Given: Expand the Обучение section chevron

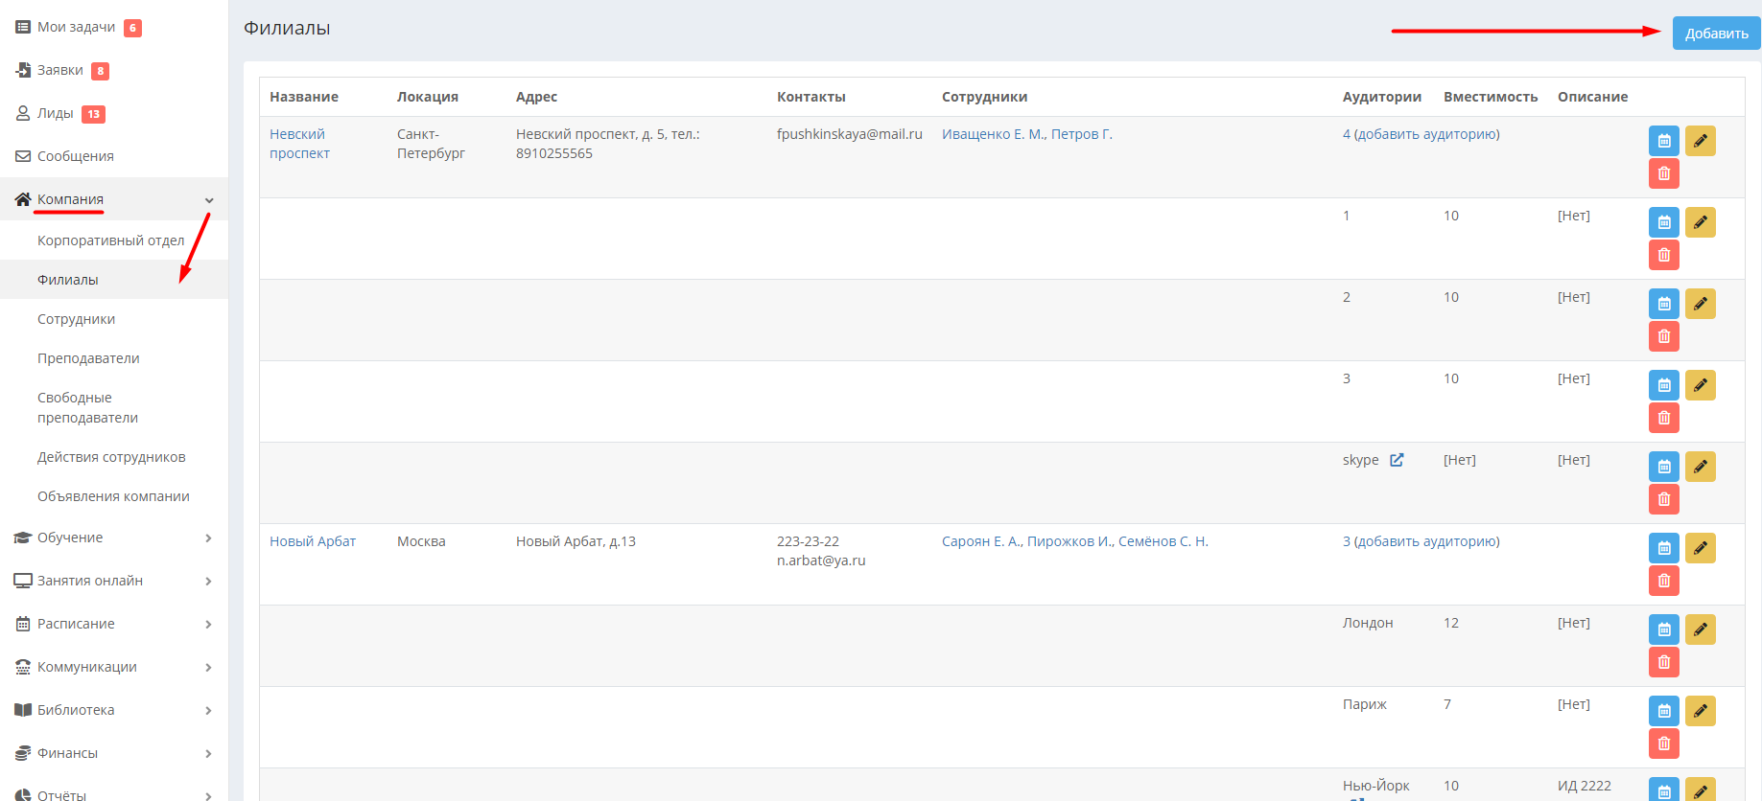Looking at the screenshot, I should tap(209, 538).
